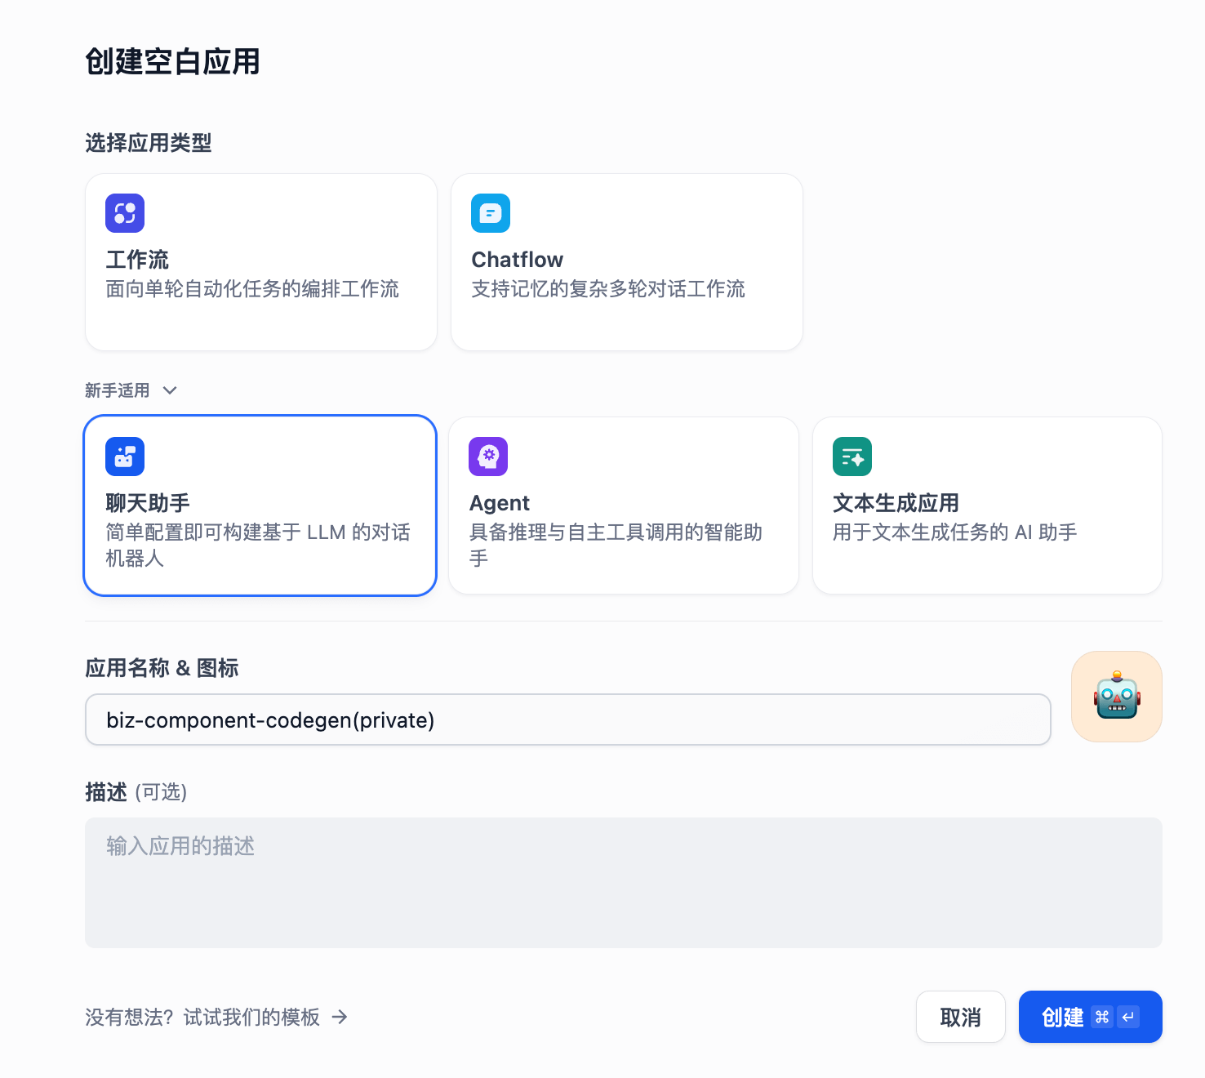
Task: Click the purple Agent head icon
Action: pyautogui.click(x=488, y=457)
